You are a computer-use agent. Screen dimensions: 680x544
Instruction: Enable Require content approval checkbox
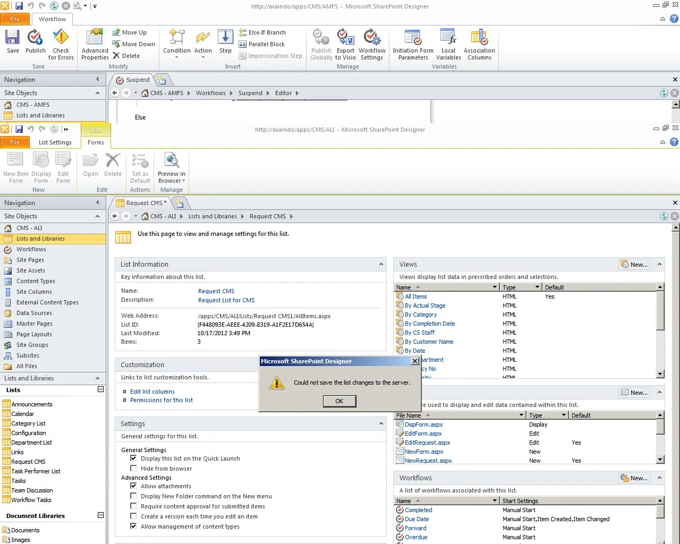click(133, 506)
